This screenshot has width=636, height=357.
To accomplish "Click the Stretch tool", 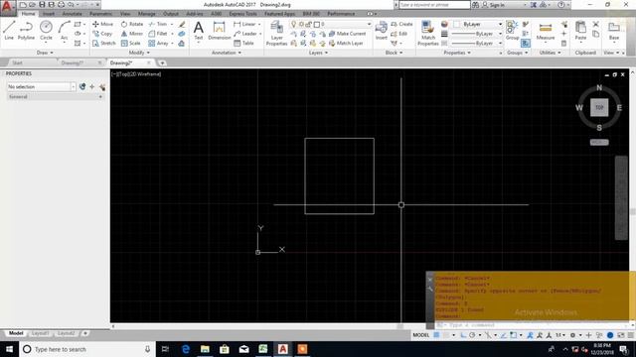I will 103,43.
